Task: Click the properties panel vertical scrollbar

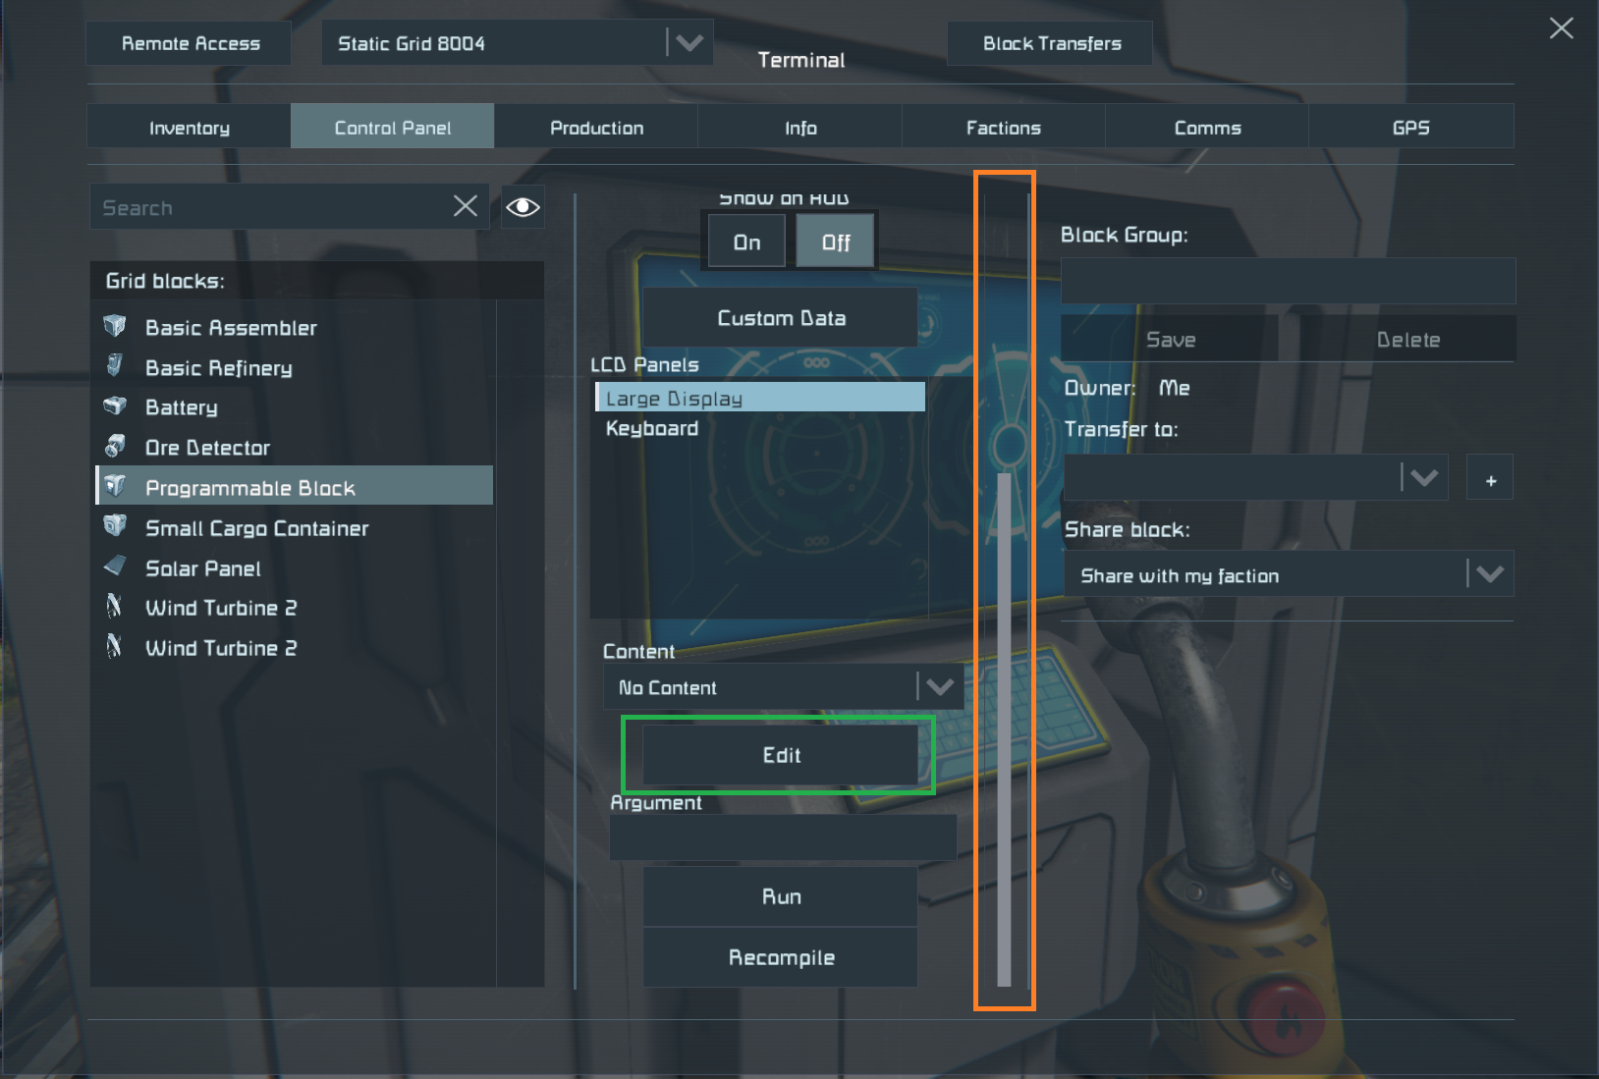Action: tap(1004, 728)
